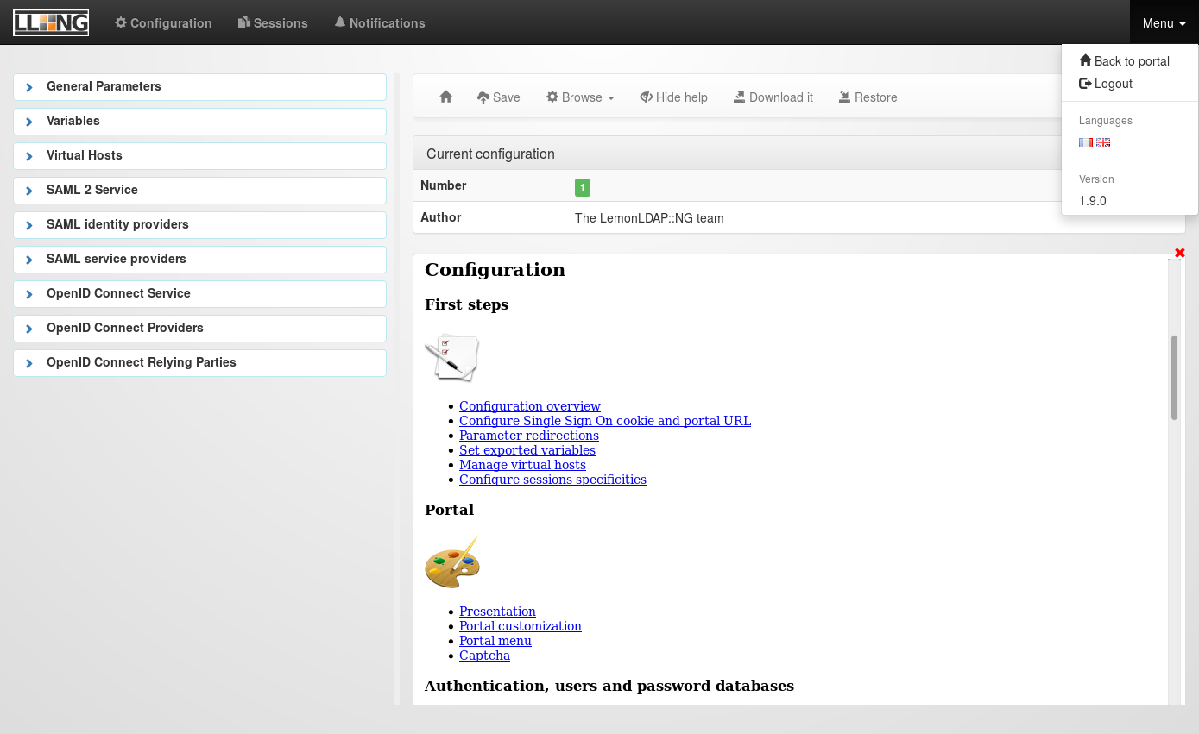Switch language to French flag
Viewport: 1199px width, 734px height.
pos(1086,143)
